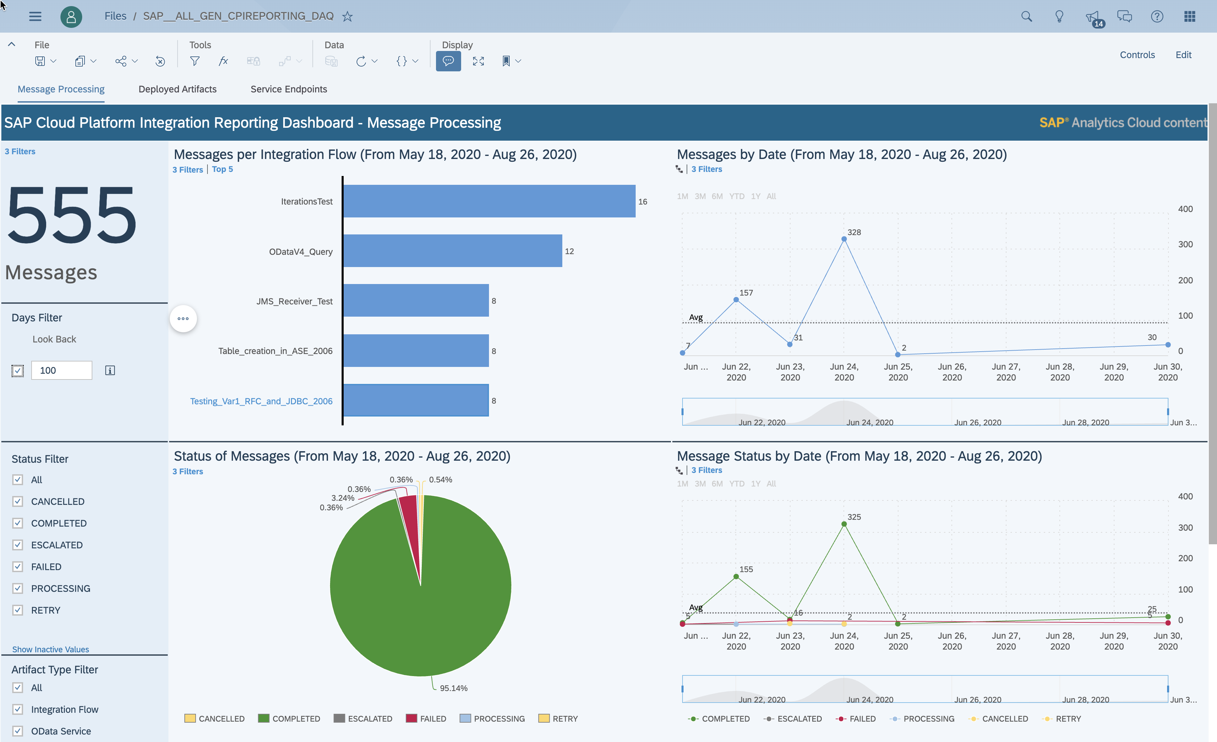Click the Save icon in File section

pos(40,61)
